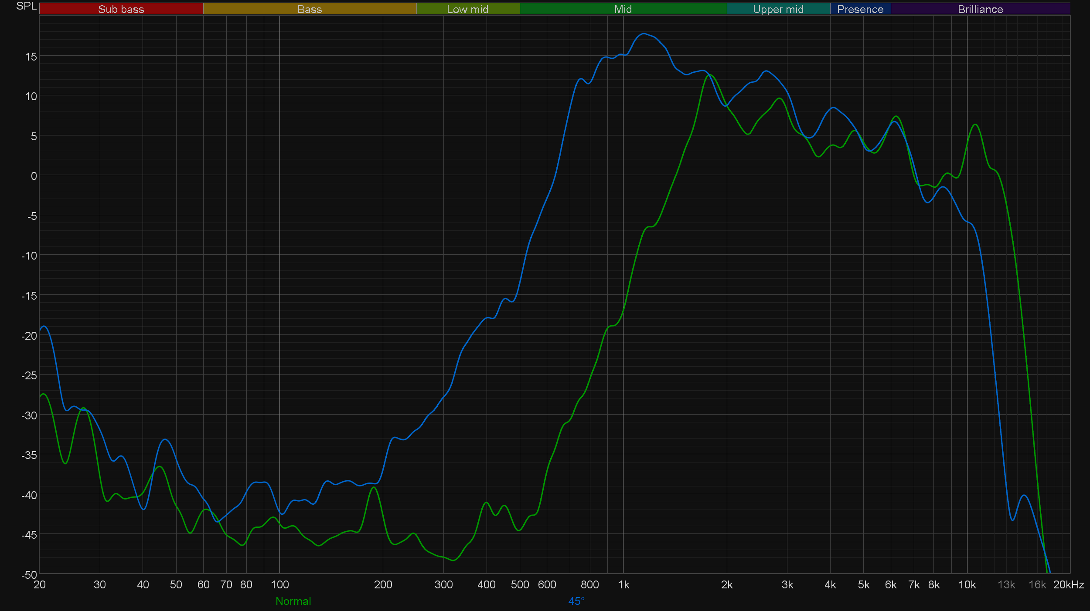This screenshot has width=1090, height=611.
Task: Select the Presence band header
Action: (860, 9)
